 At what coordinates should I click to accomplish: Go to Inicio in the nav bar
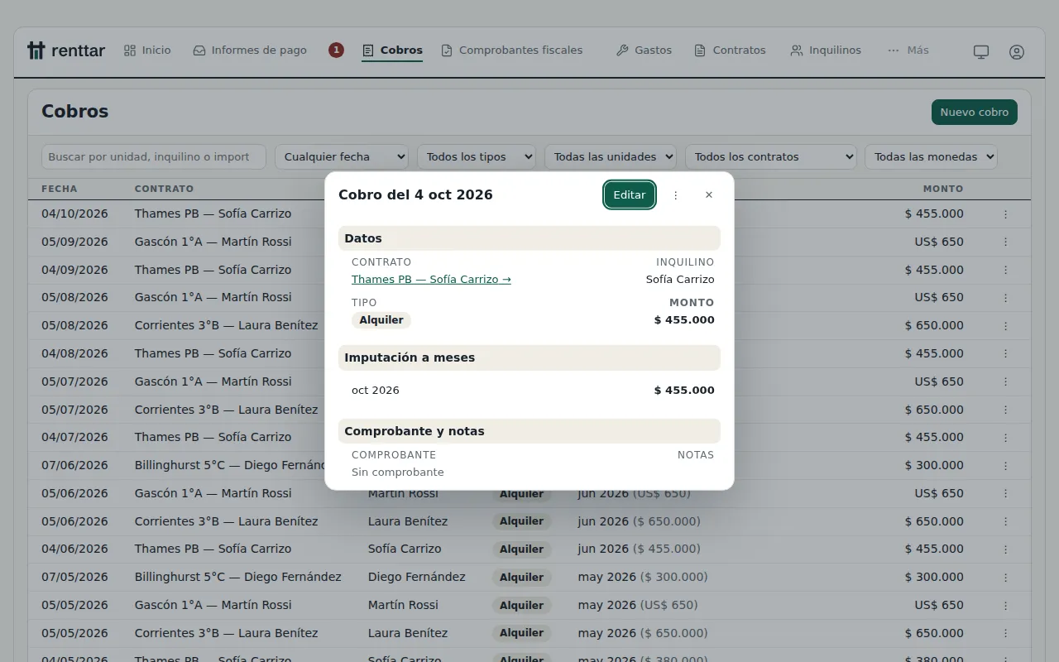pos(147,50)
